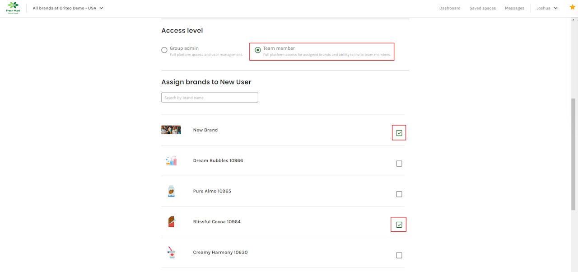Go to the Dashboard page

450,8
